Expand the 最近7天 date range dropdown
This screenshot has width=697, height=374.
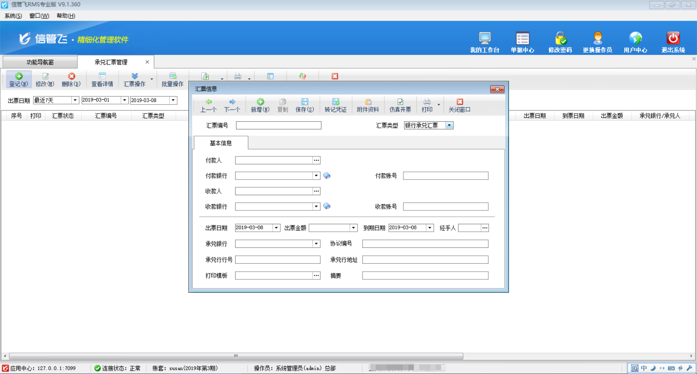tap(75, 100)
